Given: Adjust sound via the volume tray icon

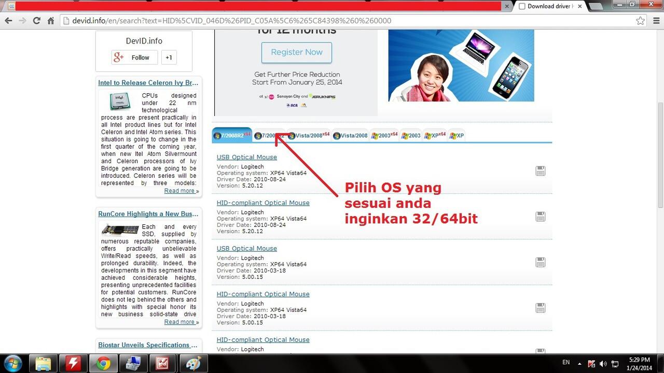Looking at the screenshot, I should coord(603,363).
